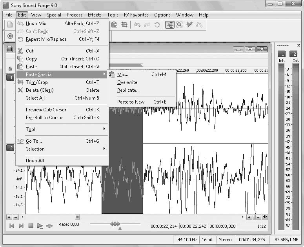Choose Mix... from Paste Special submenu
The image size is (304, 247).
pos(123,74)
